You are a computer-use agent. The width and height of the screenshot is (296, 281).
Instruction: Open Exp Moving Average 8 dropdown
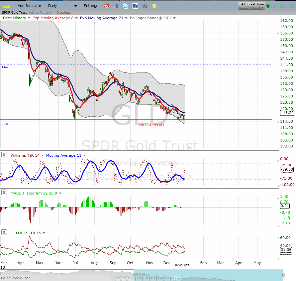[x=76, y=18]
